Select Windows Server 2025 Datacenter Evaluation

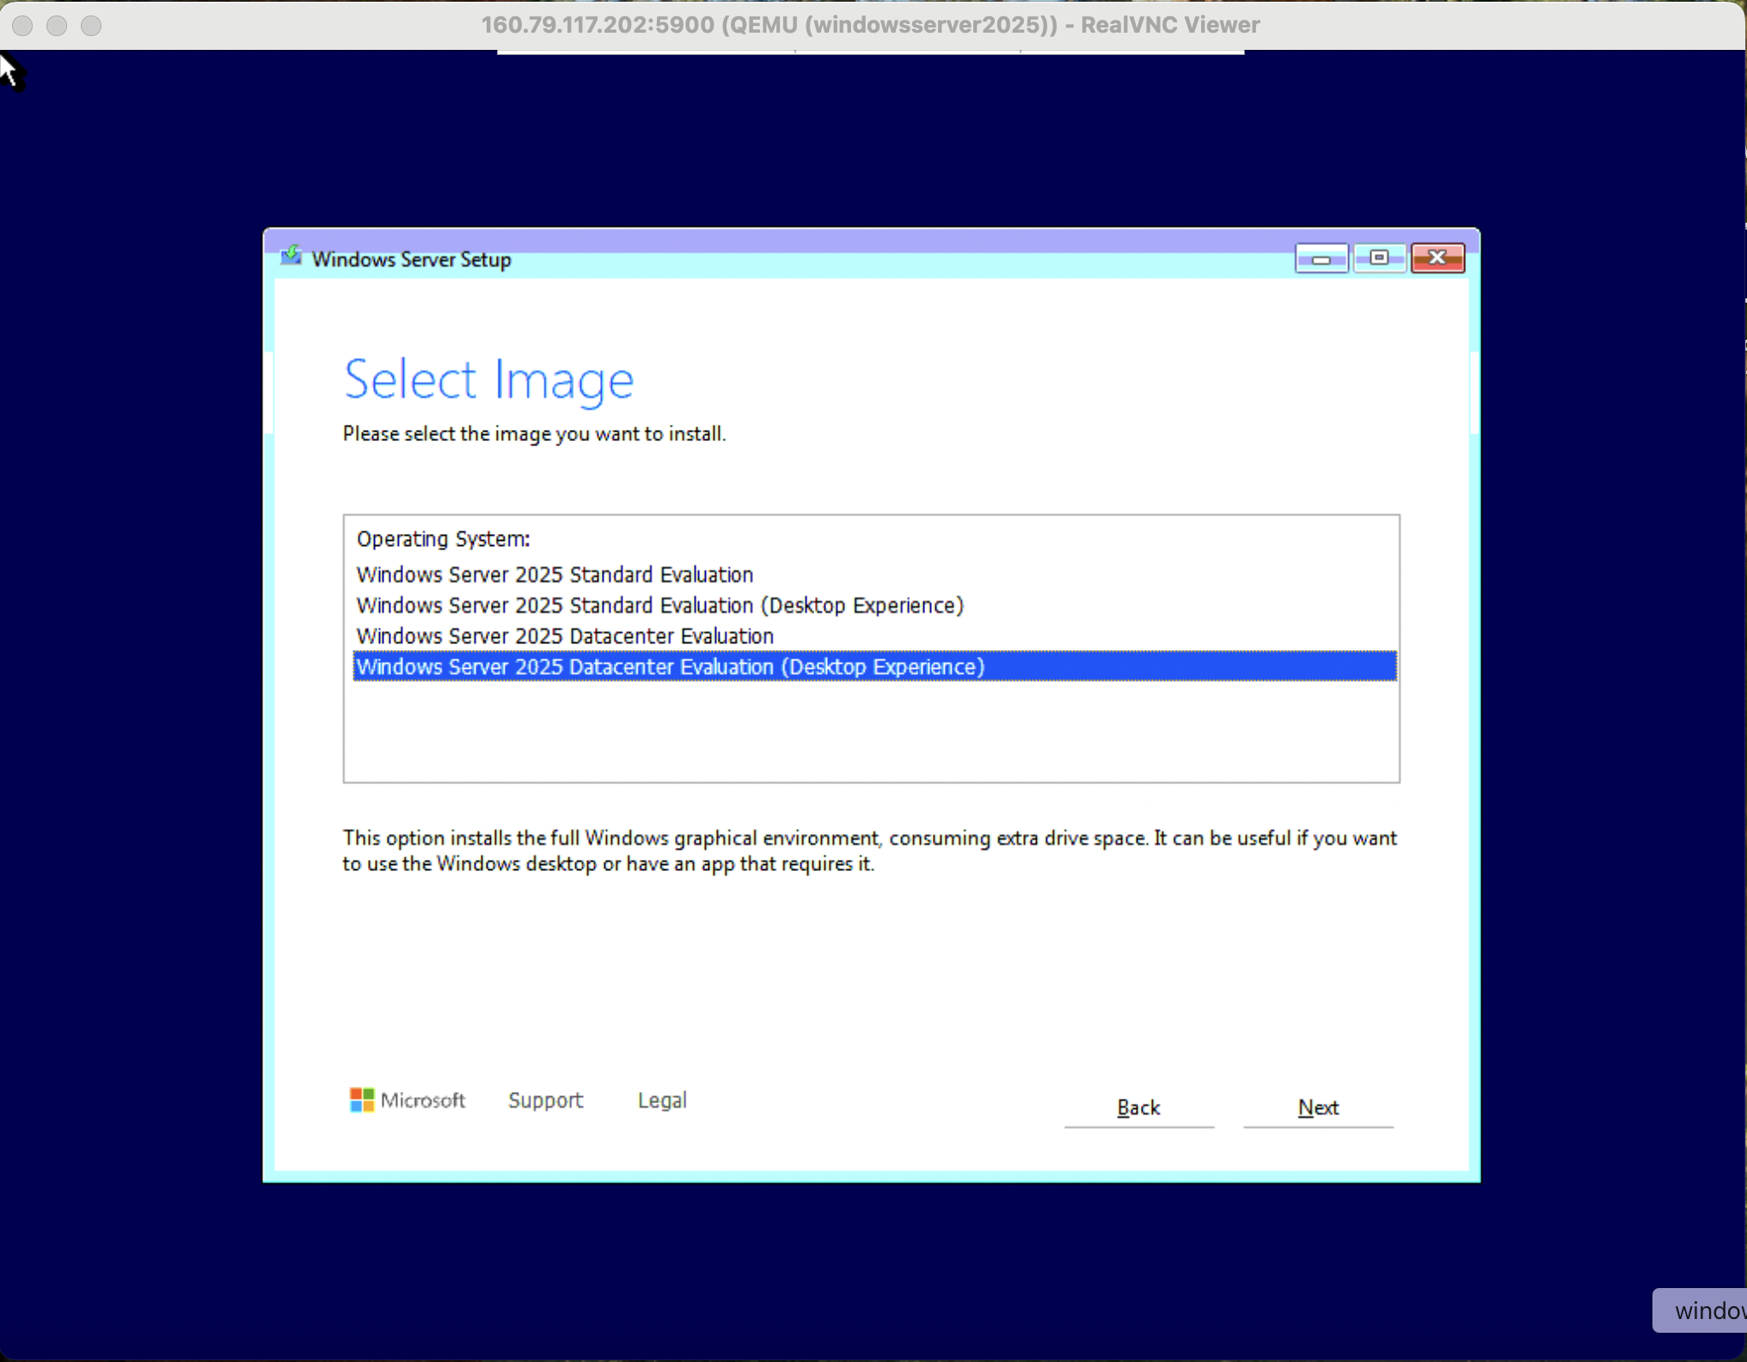tap(565, 636)
